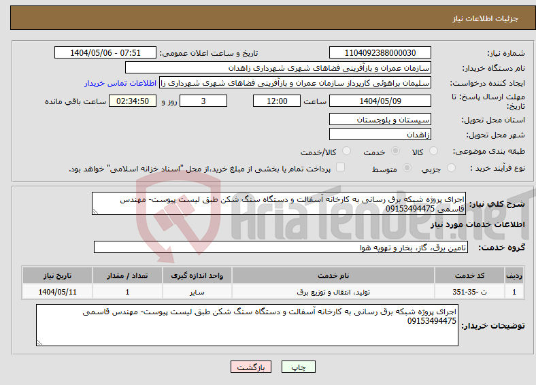Click the request creator name field

(295, 83)
